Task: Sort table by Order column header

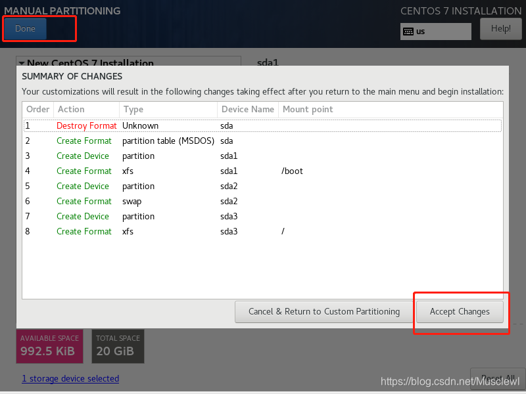Action: pyautogui.click(x=38, y=109)
